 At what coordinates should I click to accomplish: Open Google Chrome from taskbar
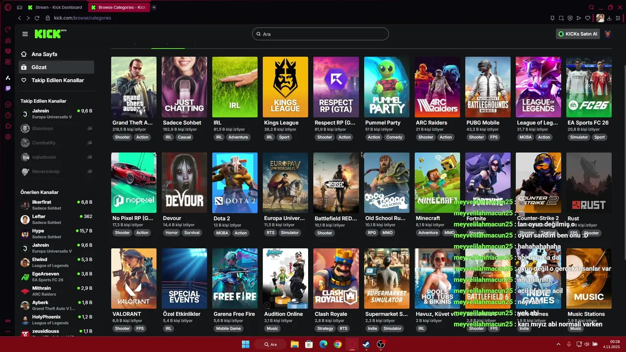[337, 344]
